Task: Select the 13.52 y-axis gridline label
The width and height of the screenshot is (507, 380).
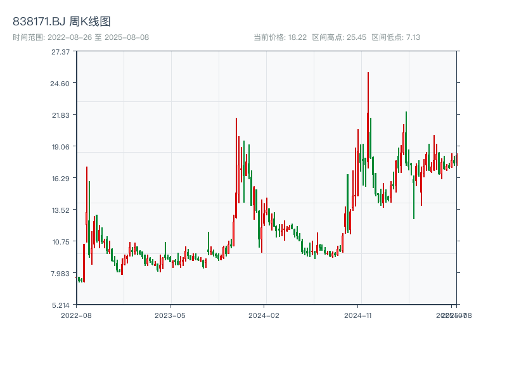Action: [x=61, y=209]
